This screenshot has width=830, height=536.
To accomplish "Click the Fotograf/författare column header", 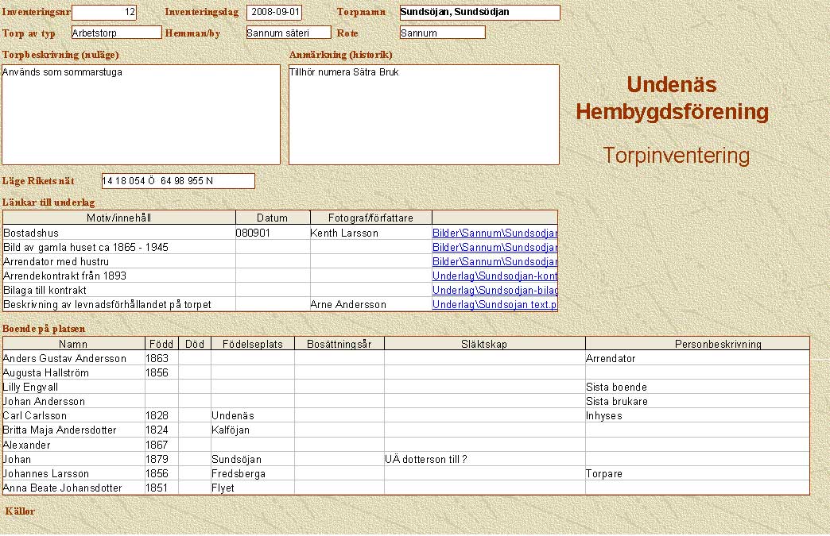I will click(370, 218).
